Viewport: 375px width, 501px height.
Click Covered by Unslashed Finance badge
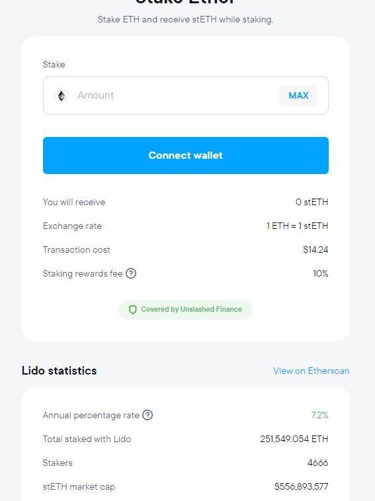(186, 309)
